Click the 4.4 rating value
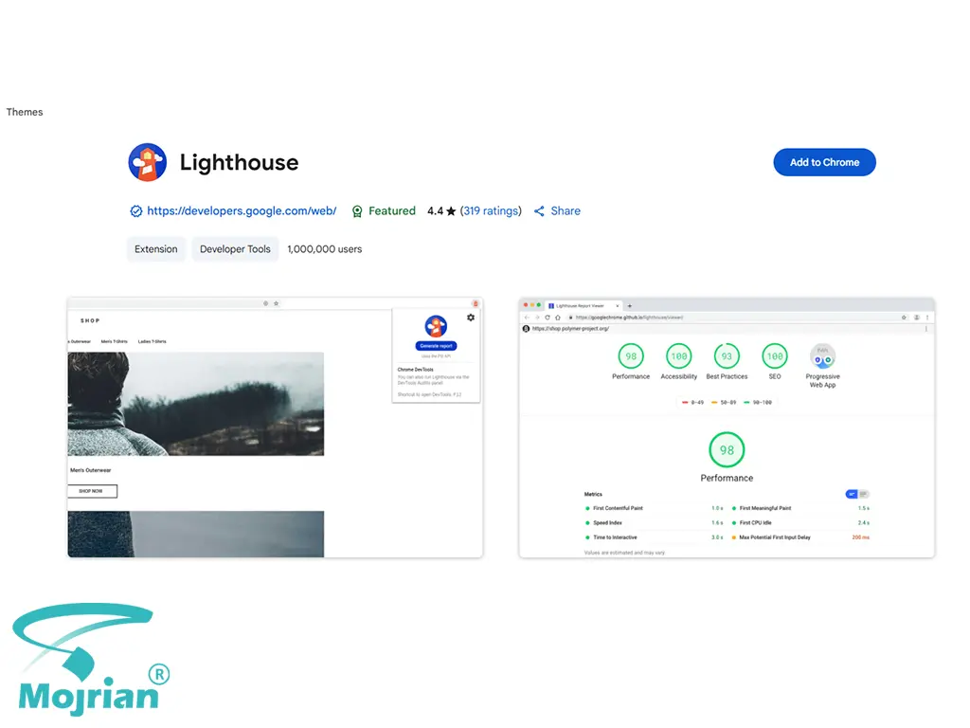The height and width of the screenshot is (728, 970). [435, 211]
